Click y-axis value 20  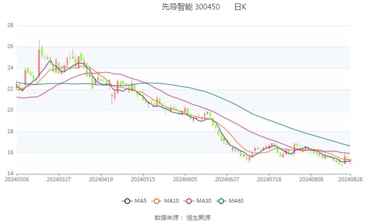(10, 110)
